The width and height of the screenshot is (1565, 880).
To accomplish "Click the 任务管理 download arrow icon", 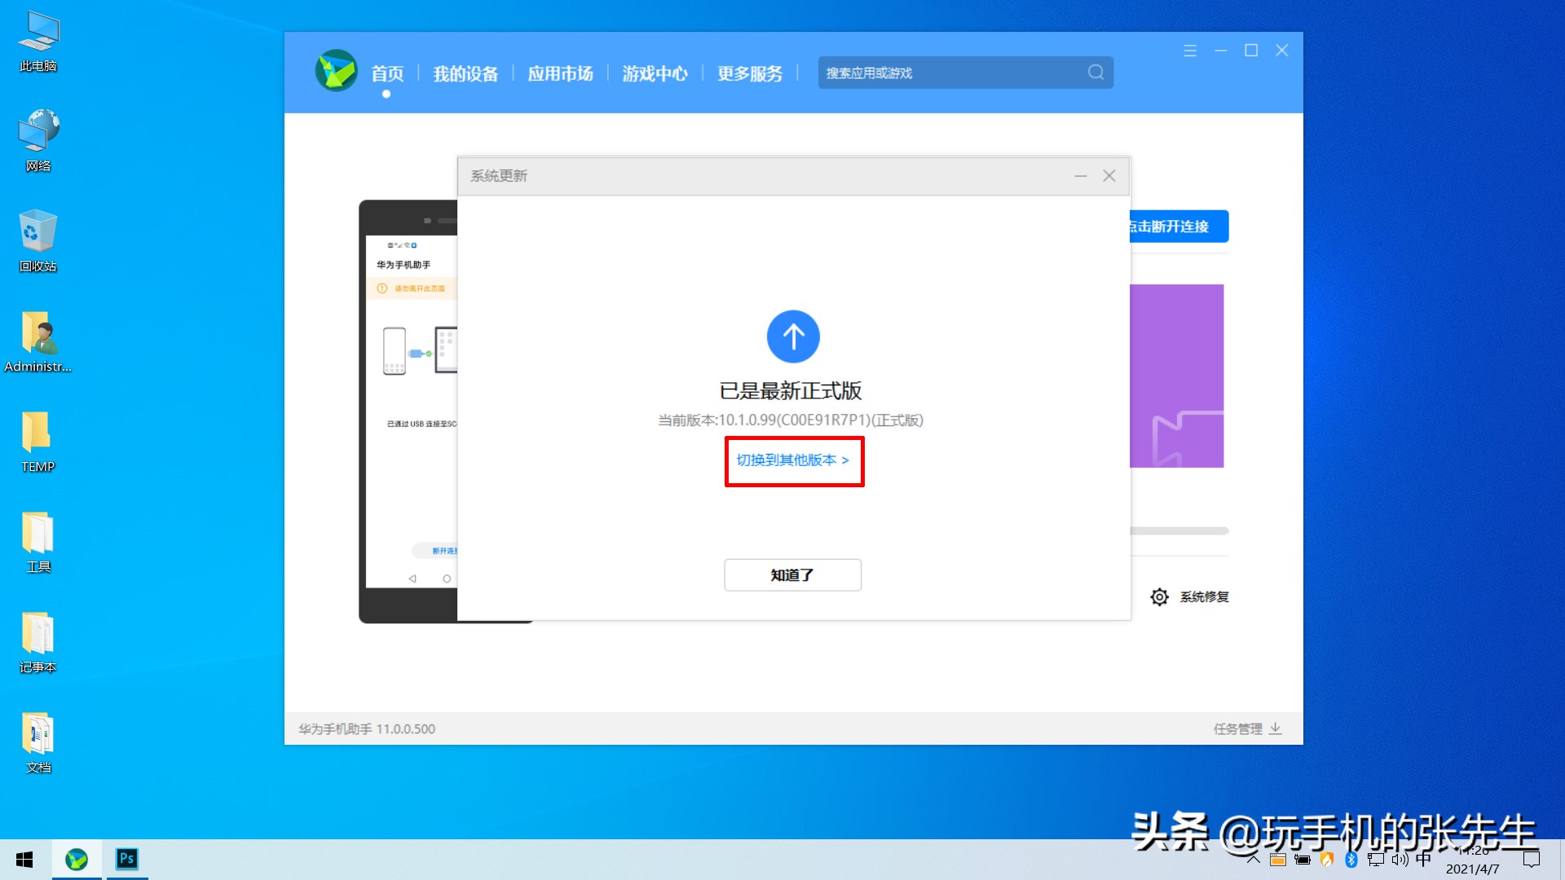I will tap(1276, 728).
